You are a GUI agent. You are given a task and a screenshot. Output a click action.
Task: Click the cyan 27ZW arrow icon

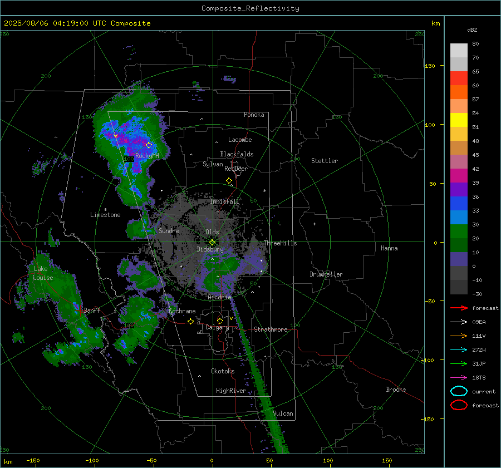pyautogui.click(x=459, y=350)
